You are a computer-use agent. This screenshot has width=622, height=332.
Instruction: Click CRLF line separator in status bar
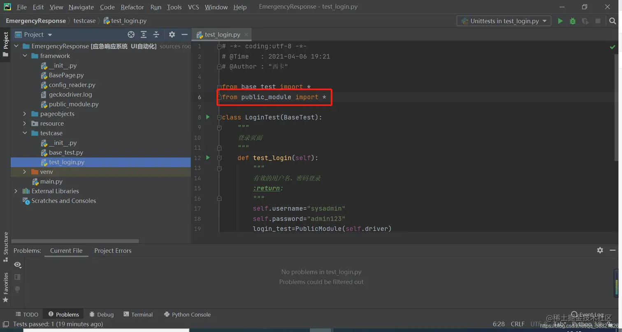pos(518,324)
